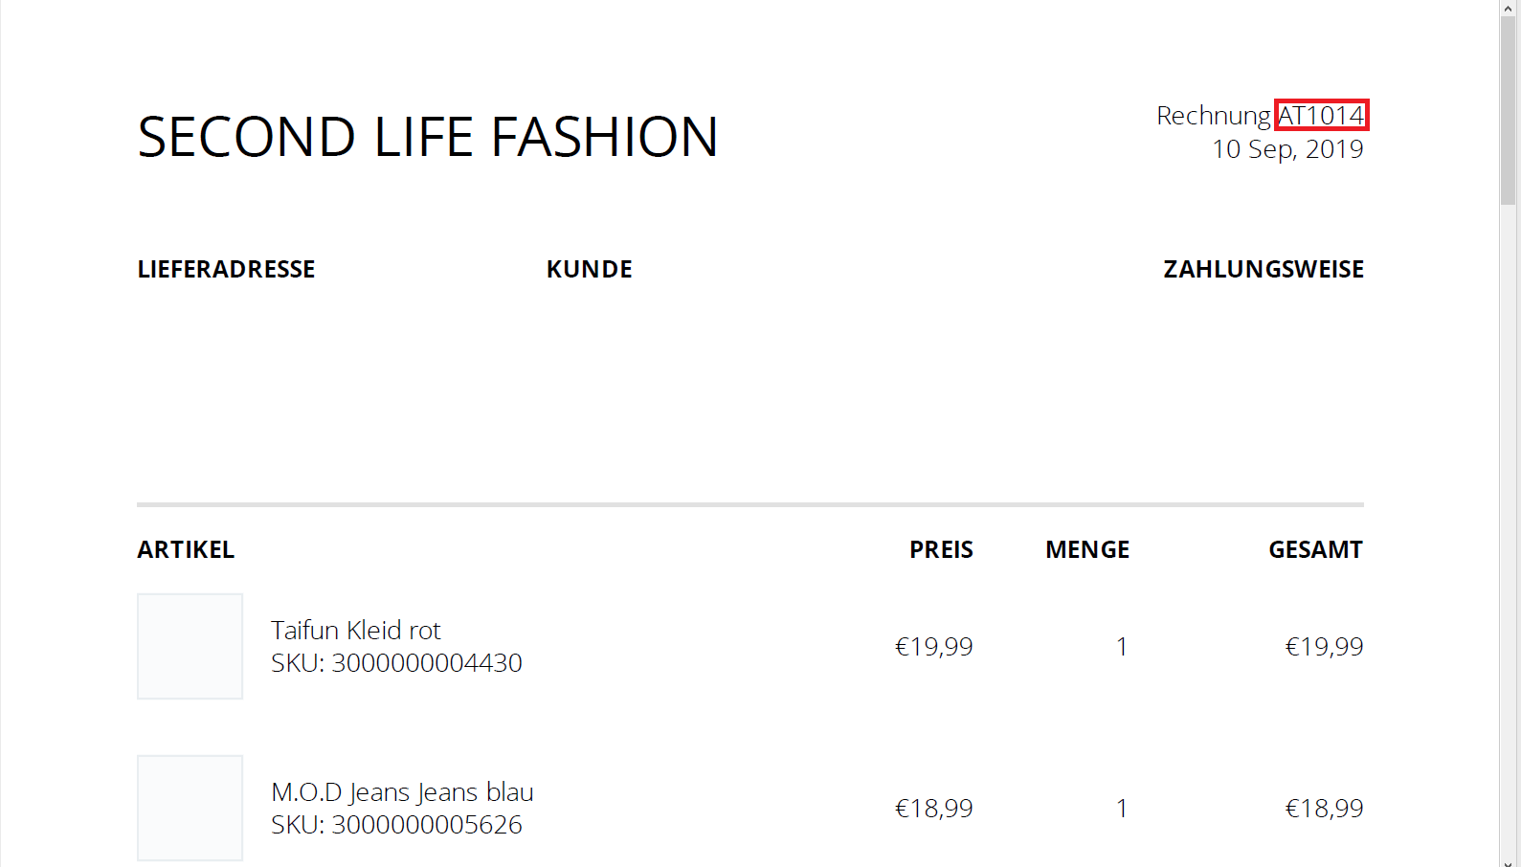Click the KUNDE heading
The image size is (1521, 867).
click(590, 269)
